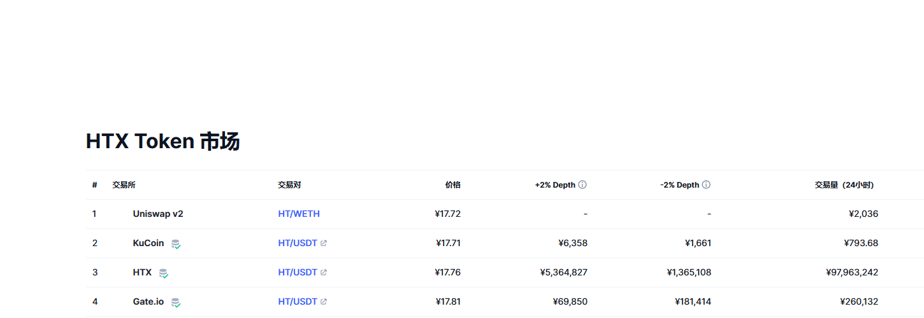Screen dimensions: 924x318
Task: Sort table by 交易对 column header
Action: (x=289, y=185)
